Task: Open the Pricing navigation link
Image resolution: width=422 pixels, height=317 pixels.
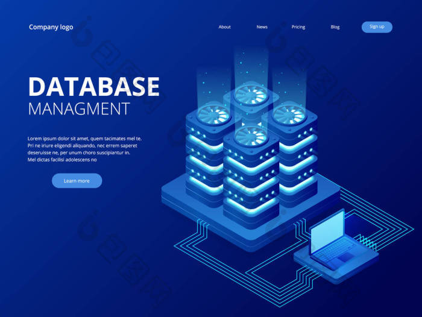Action: [298, 27]
